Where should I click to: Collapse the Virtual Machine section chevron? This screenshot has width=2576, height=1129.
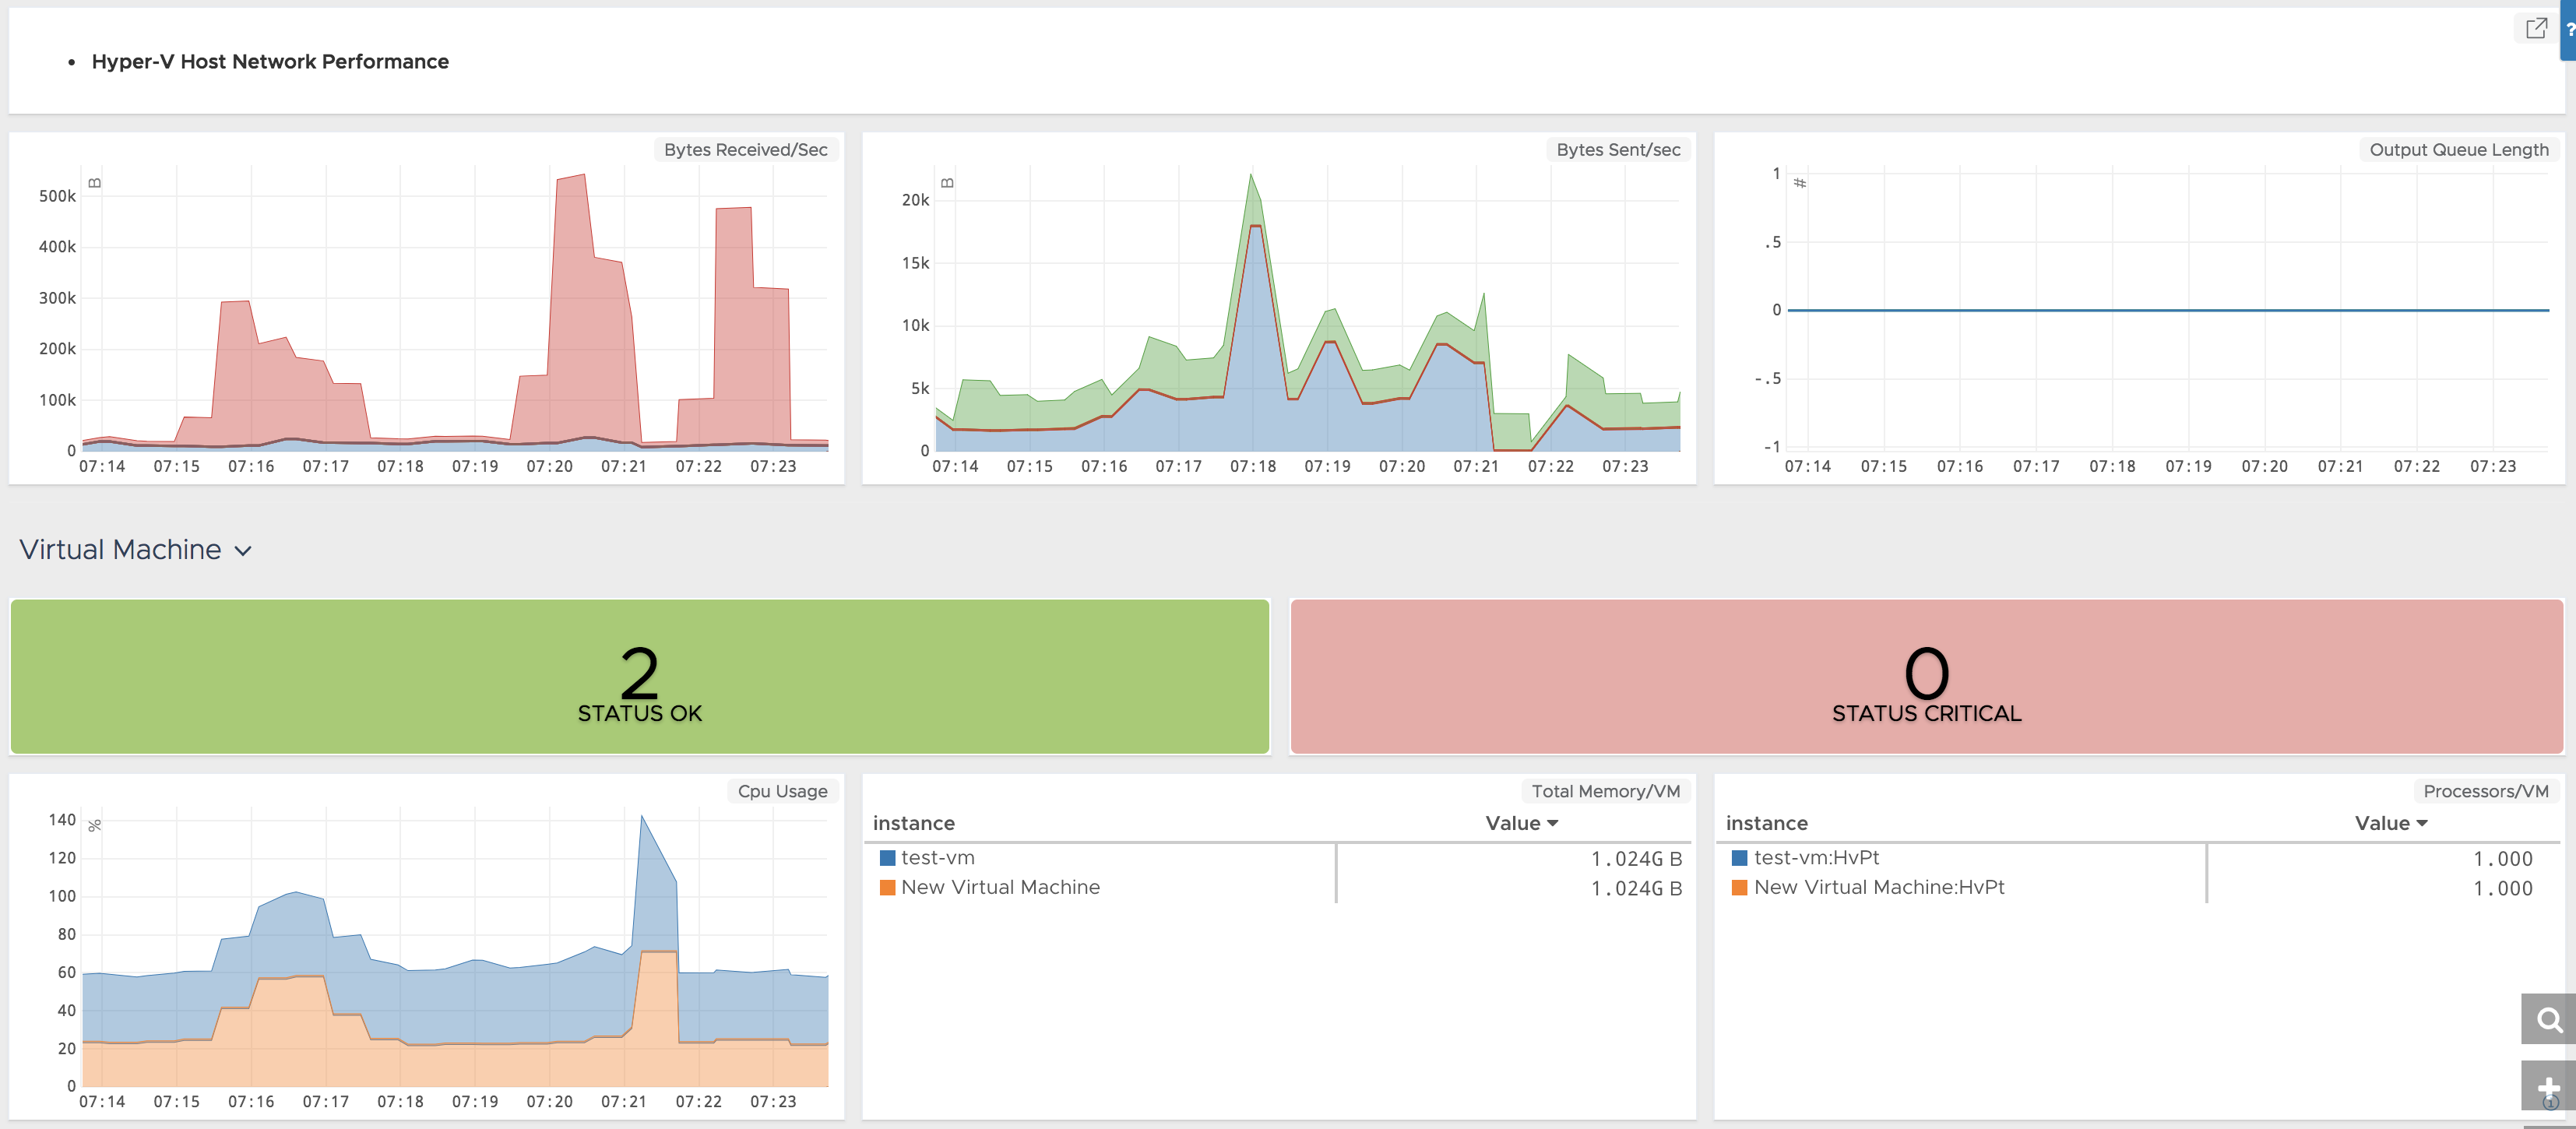click(243, 551)
